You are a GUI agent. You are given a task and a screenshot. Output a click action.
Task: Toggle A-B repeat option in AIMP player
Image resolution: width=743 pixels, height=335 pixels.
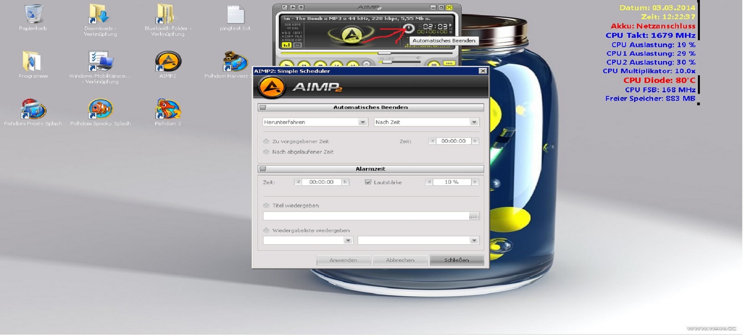pyautogui.click(x=292, y=33)
